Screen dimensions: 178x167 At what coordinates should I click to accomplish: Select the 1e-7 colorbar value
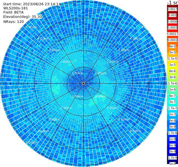[172, 114]
